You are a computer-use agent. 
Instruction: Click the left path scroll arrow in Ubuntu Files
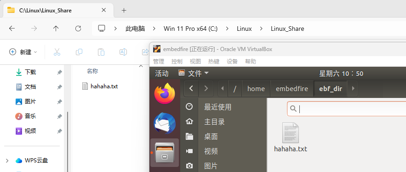coord(223,89)
